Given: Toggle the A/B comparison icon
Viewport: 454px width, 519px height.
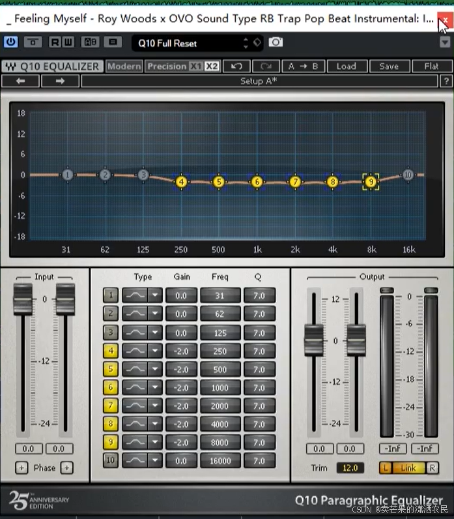Looking at the screenshot, I should point(91,42).
